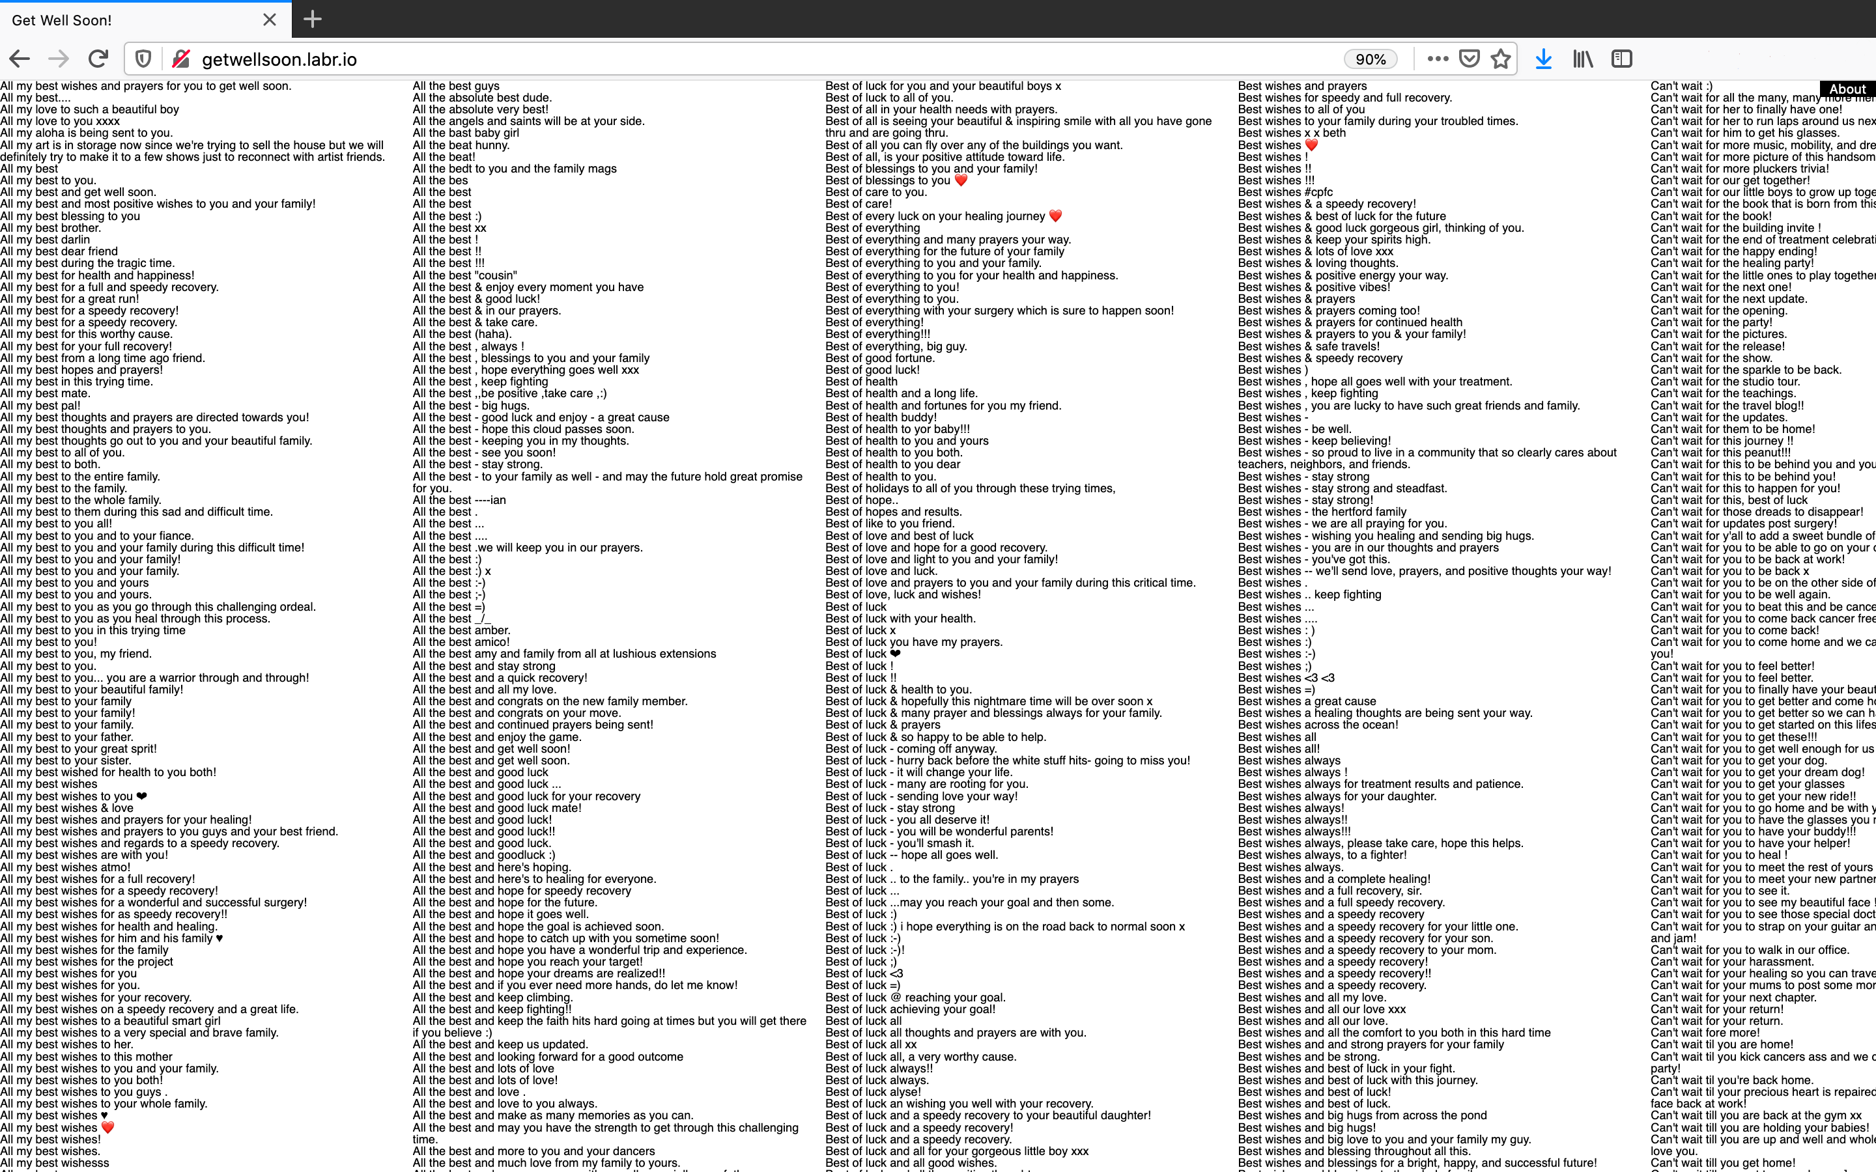Screen dimensions: 1876x1172
Task: Click the insecure connection padlock icon
Action: pyautogui.click(x=181, y=59)
